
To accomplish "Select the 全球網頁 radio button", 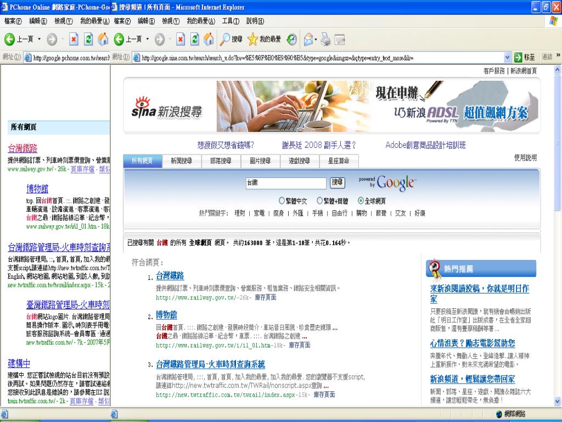I will coord(361,201).
